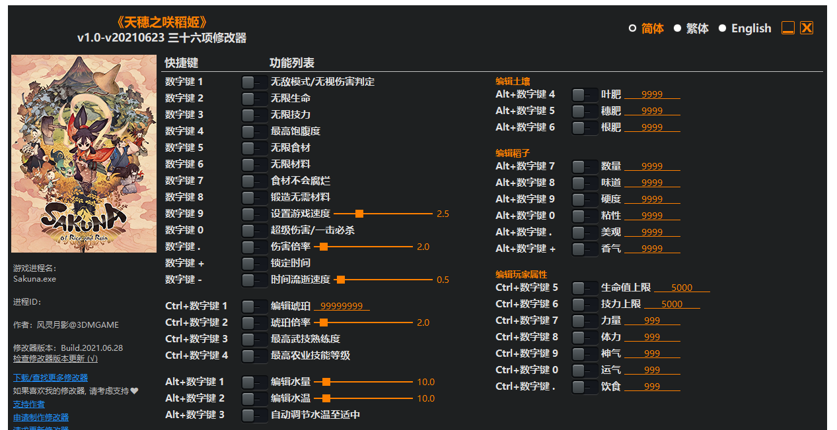Screen dimensions: 837x430
Task: Toggle 体力 stat switch
Action: (x=585, y=337)
